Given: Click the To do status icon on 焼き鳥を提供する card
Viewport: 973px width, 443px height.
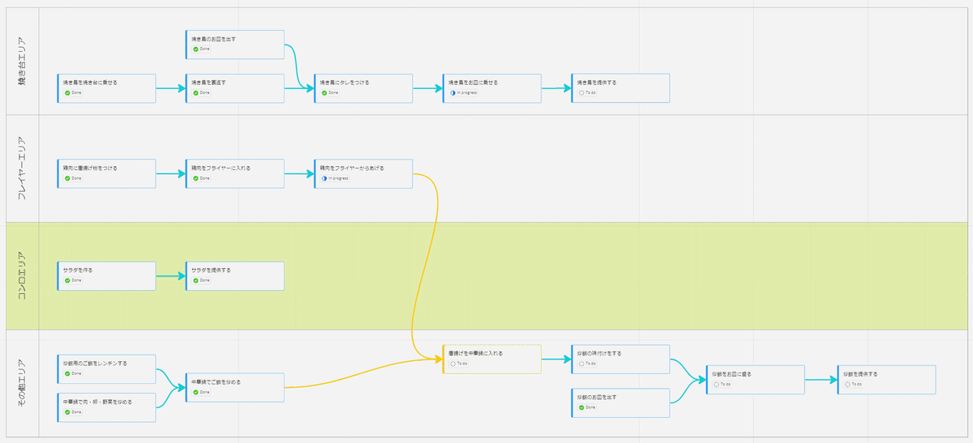Looking at the screenshot, I should (581, 92).
